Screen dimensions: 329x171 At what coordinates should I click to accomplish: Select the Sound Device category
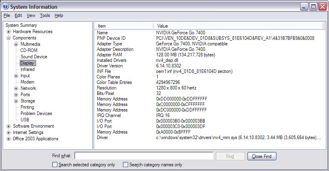34,57
